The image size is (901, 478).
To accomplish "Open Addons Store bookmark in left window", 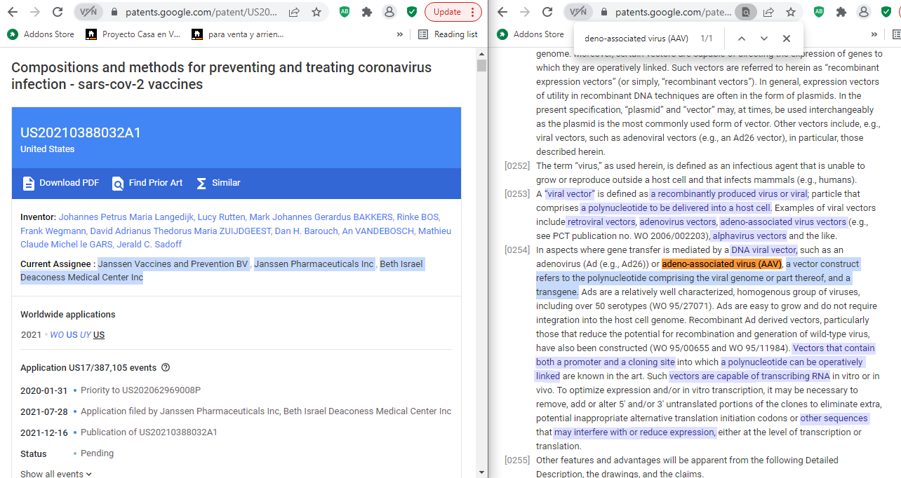I will pyautogui.click(x=41, y=34).
